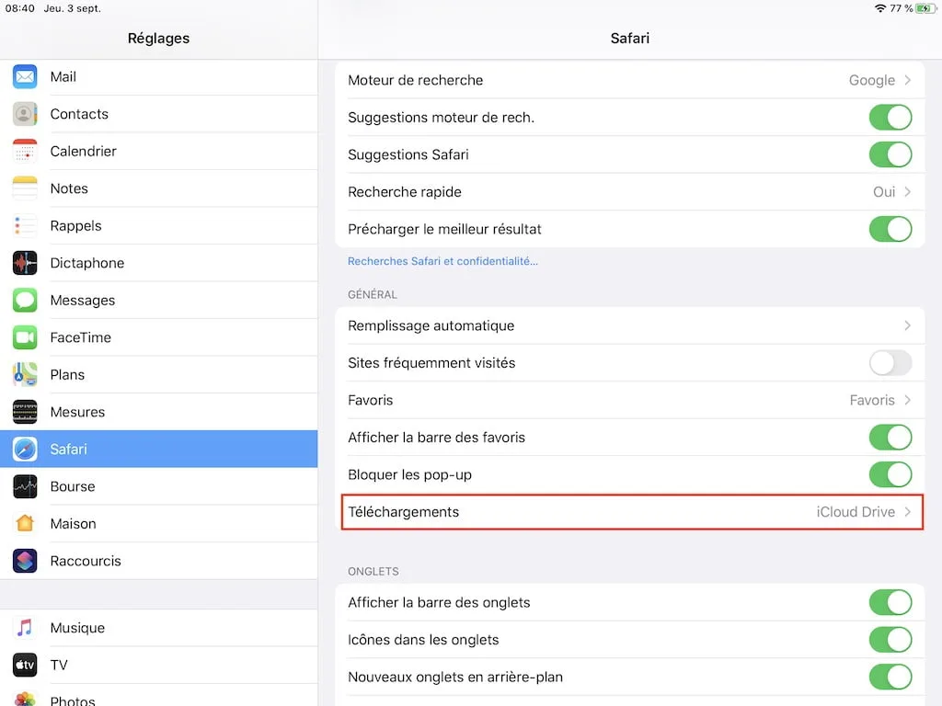Viewport: 942px width, 706px height.
Task: Select the Contacts app icon
Action: coord(24,114)
